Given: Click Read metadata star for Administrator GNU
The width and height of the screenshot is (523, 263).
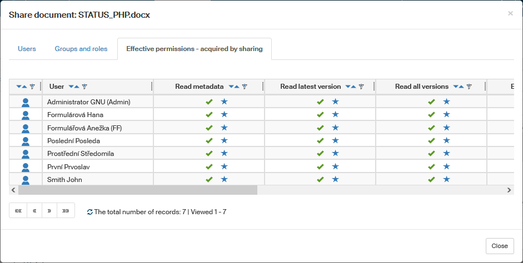Looking at the screenshot, I should click(x=224, y=102).
